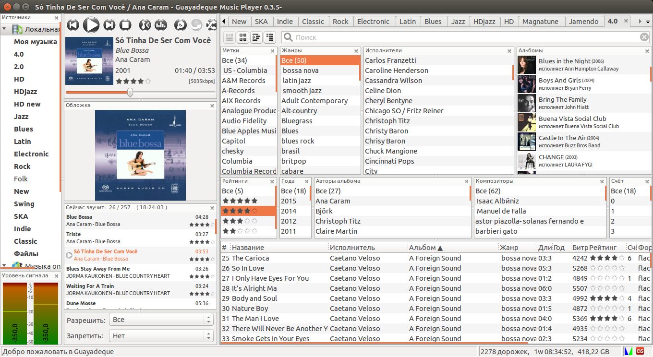Viewport: 653px width, 357px height.
Task: Click the playback position slider handle
Action: (x=130, y=92)
